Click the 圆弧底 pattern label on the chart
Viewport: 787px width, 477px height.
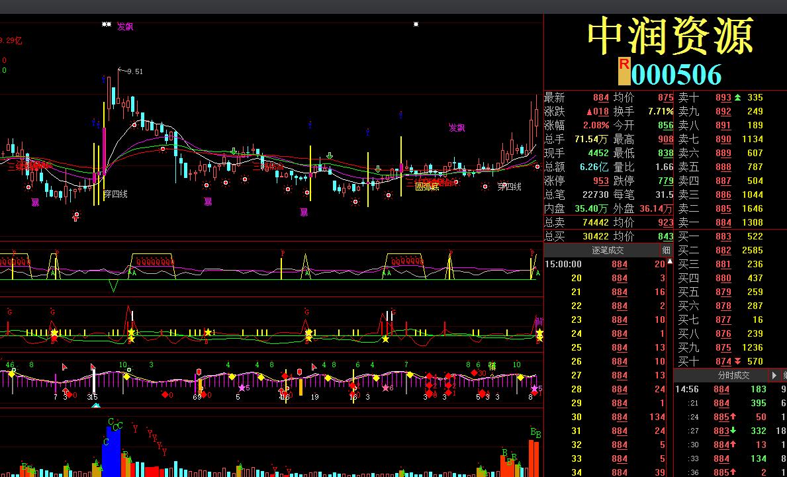coord(427,187)
